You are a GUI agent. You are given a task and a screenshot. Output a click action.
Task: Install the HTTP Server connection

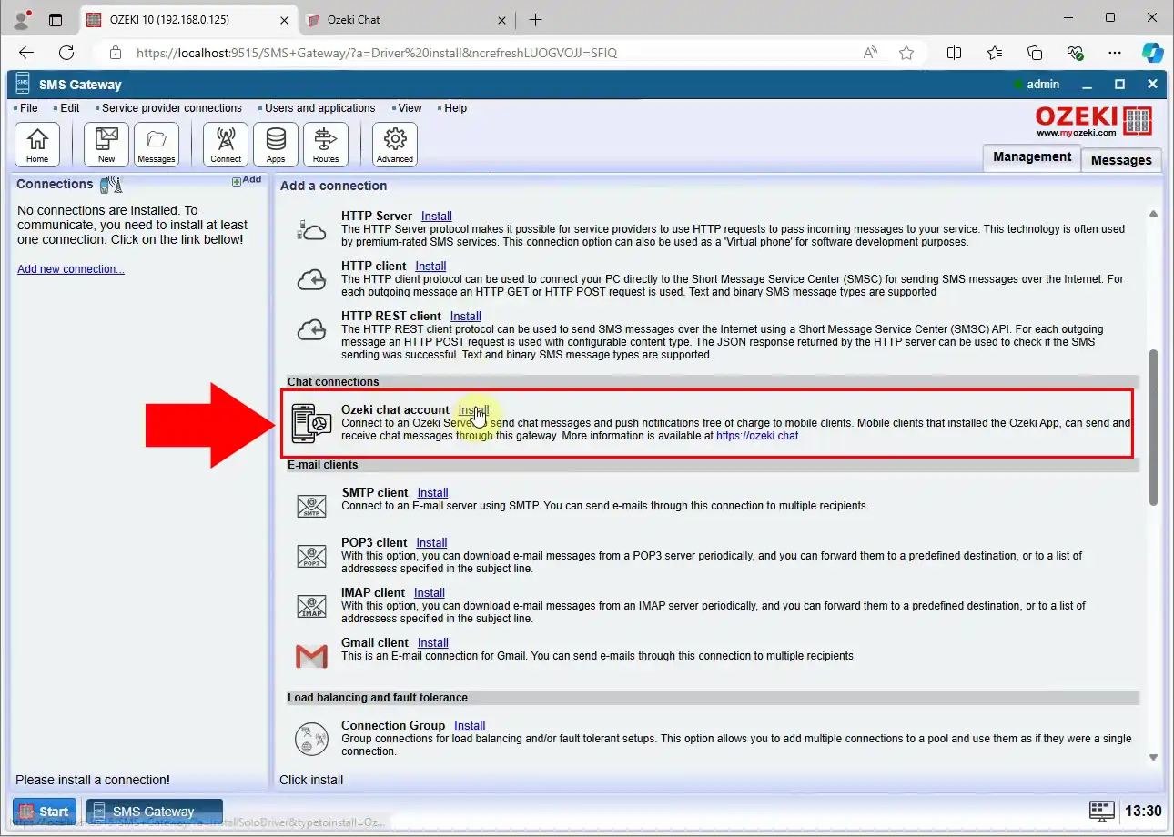coord(437,217)
